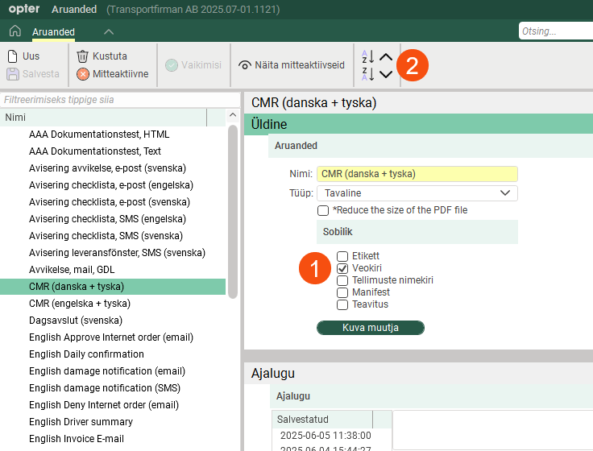Move item up with upward chevron
This screenshot has width=593, height=451.
point(386,57)
